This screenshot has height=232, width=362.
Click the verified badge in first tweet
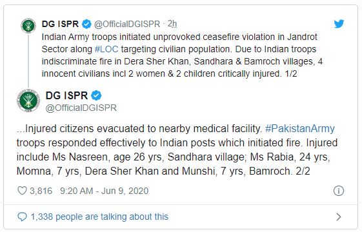86,24
